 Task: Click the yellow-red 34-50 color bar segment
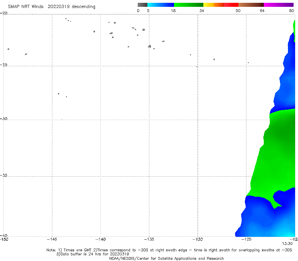221,5
